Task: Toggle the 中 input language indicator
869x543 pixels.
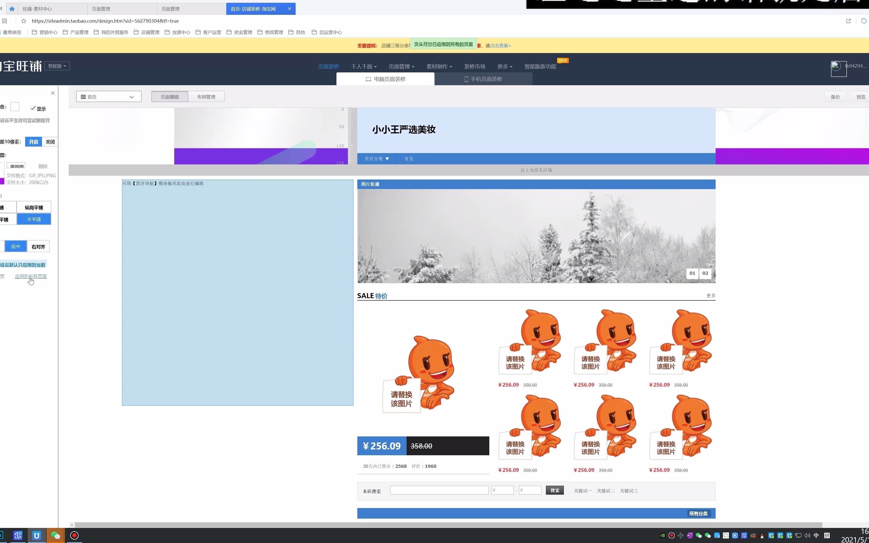Action: coord(816,535)
